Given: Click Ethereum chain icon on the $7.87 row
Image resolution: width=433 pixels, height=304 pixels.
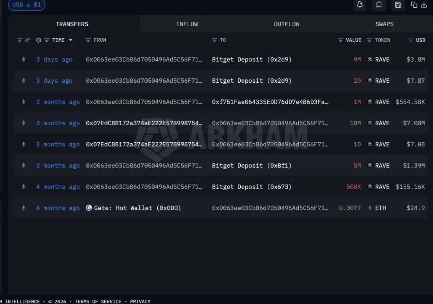Looking at the screenshot, I should (24, 81).
